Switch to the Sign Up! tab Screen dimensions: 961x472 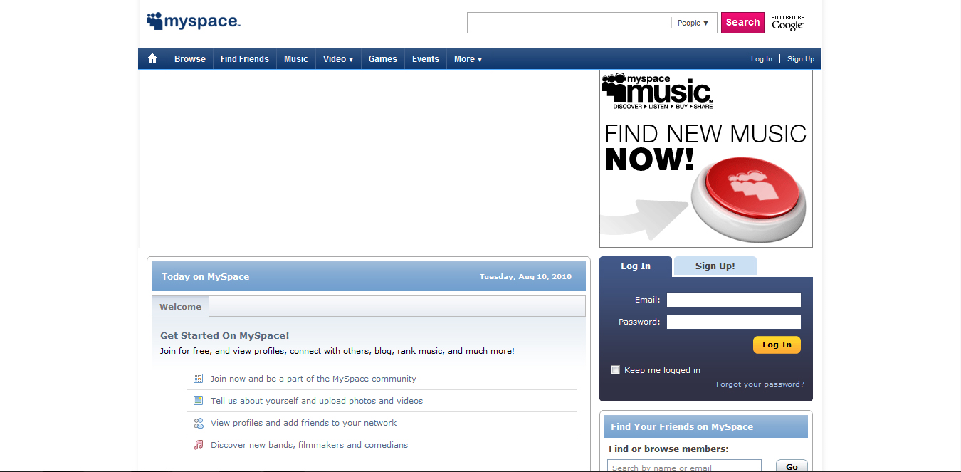click(x=715, y=266)
